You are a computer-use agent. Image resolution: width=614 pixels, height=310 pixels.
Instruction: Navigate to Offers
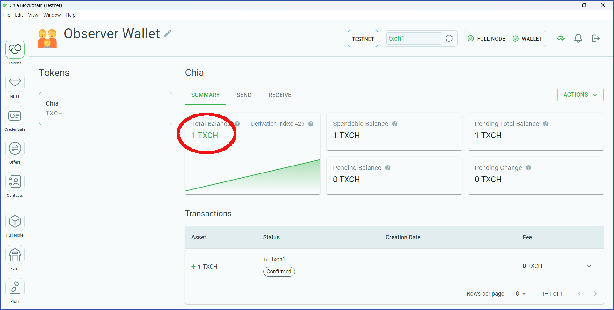click(x=15, y=148)
